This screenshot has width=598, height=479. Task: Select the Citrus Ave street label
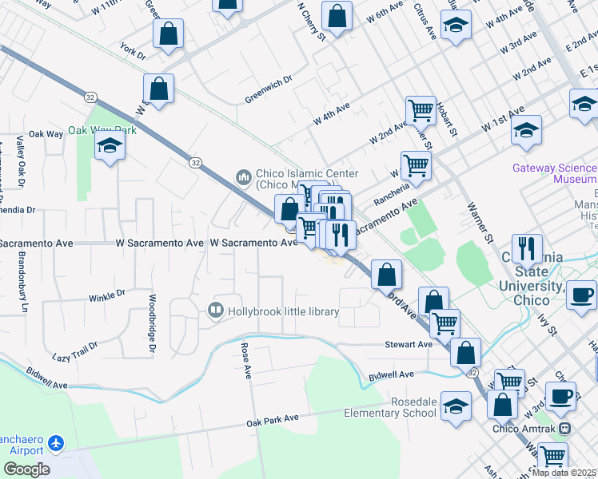point(425,22)
